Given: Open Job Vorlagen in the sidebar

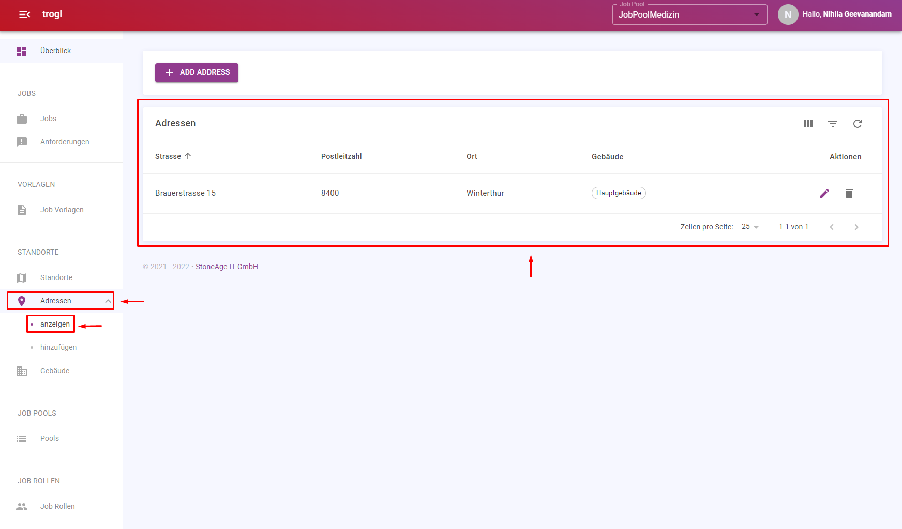Looking at the screenshot, I should click(61, 210).
